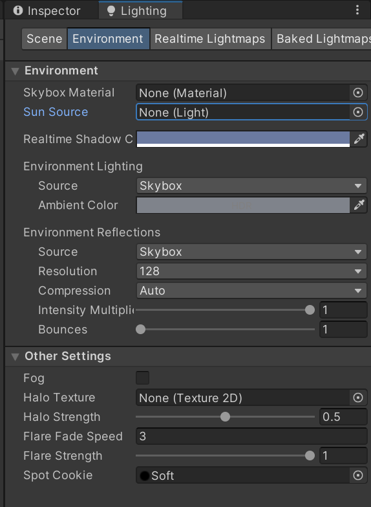Screen dimensions: 371x507
Task: Click the Intensity Multiplier slider handle
Action: click(x=310, y=310)
